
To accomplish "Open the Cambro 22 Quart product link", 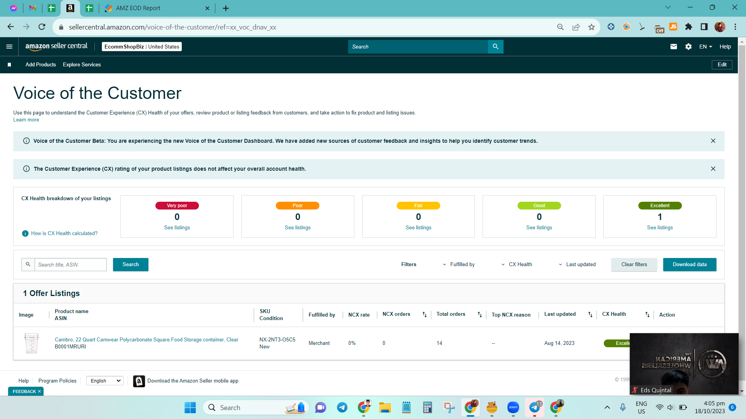I will click(x=146, y=340).
